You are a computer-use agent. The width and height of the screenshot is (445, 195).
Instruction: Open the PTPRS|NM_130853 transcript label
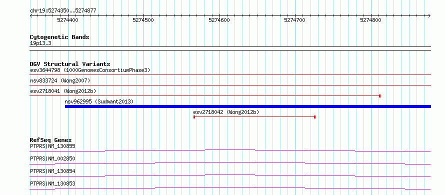(x=52, y=183)
